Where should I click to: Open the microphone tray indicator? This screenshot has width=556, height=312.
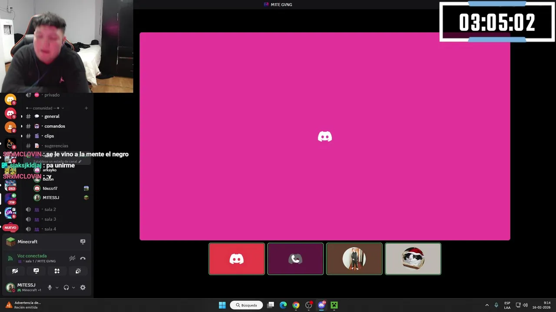coord(496,305)
